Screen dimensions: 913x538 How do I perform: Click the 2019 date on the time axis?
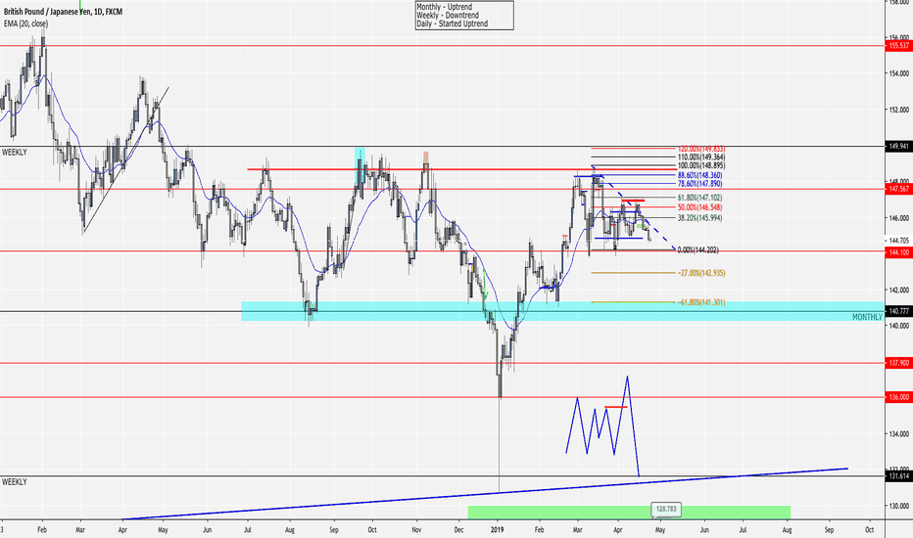pos(497,530)
